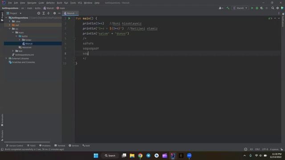
Task: Toggle the Bookmarks side tool window stripe
Action: (x=2, y=120)
